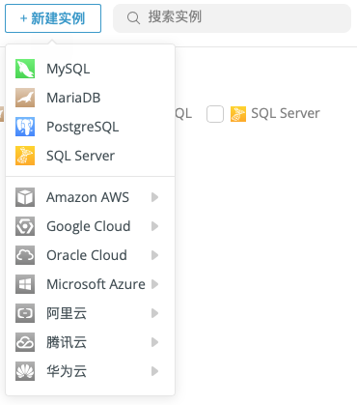Expand the 腾讯云 submenu arrow
Viewport: 357px width, 405px height.
[154, 342]
